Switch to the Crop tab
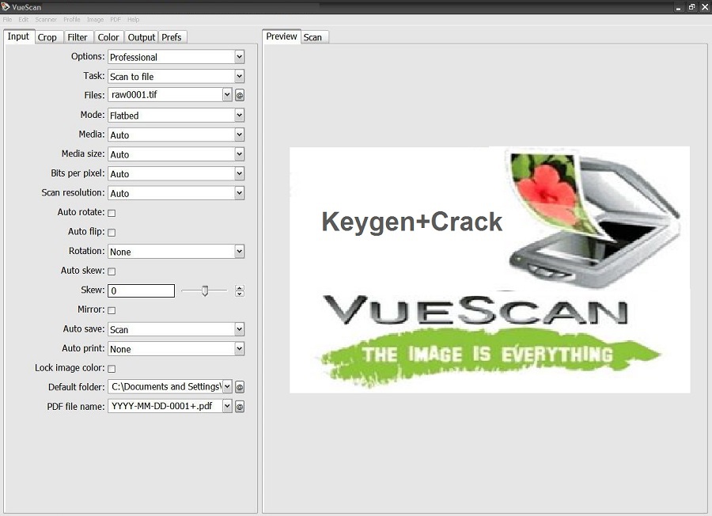 47,37
